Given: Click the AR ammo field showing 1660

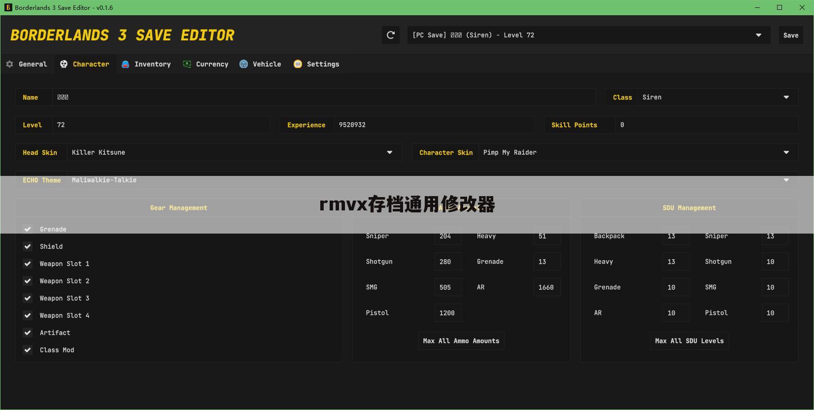Looking at the screenshot, I should click(x=547, y=287).
